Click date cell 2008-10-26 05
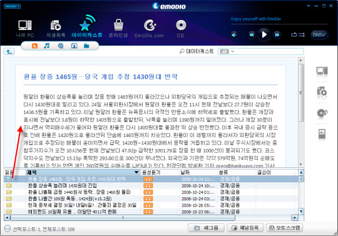 point(198,205)
